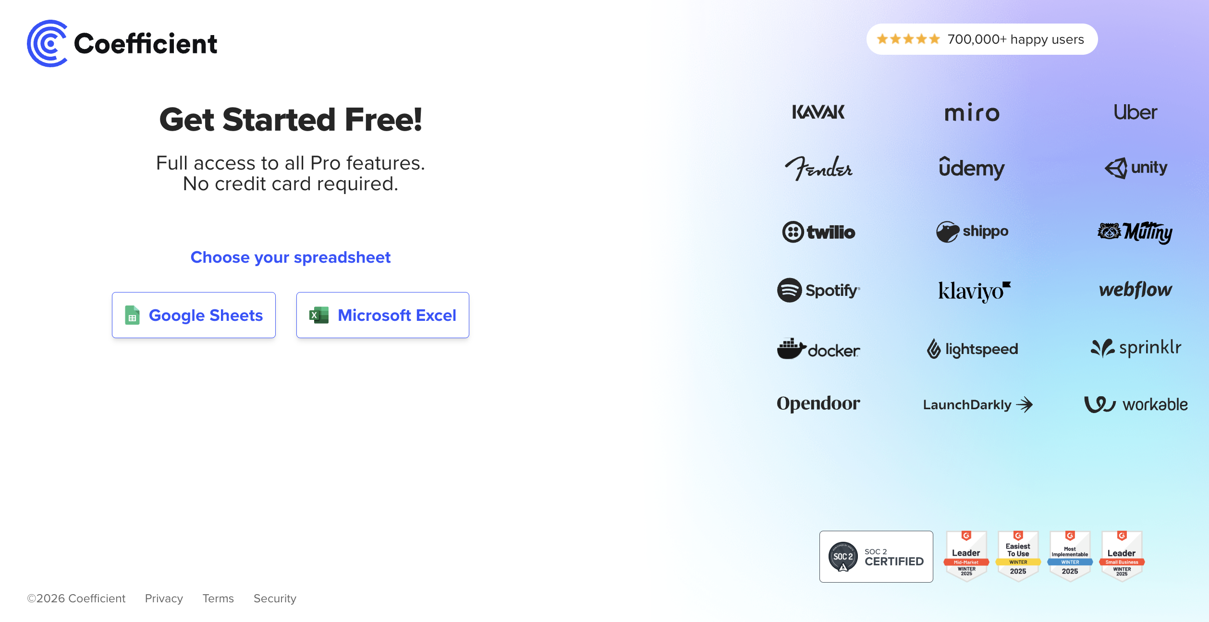
Task: Click the five-star rating pill
Action: tap(982, 39)
